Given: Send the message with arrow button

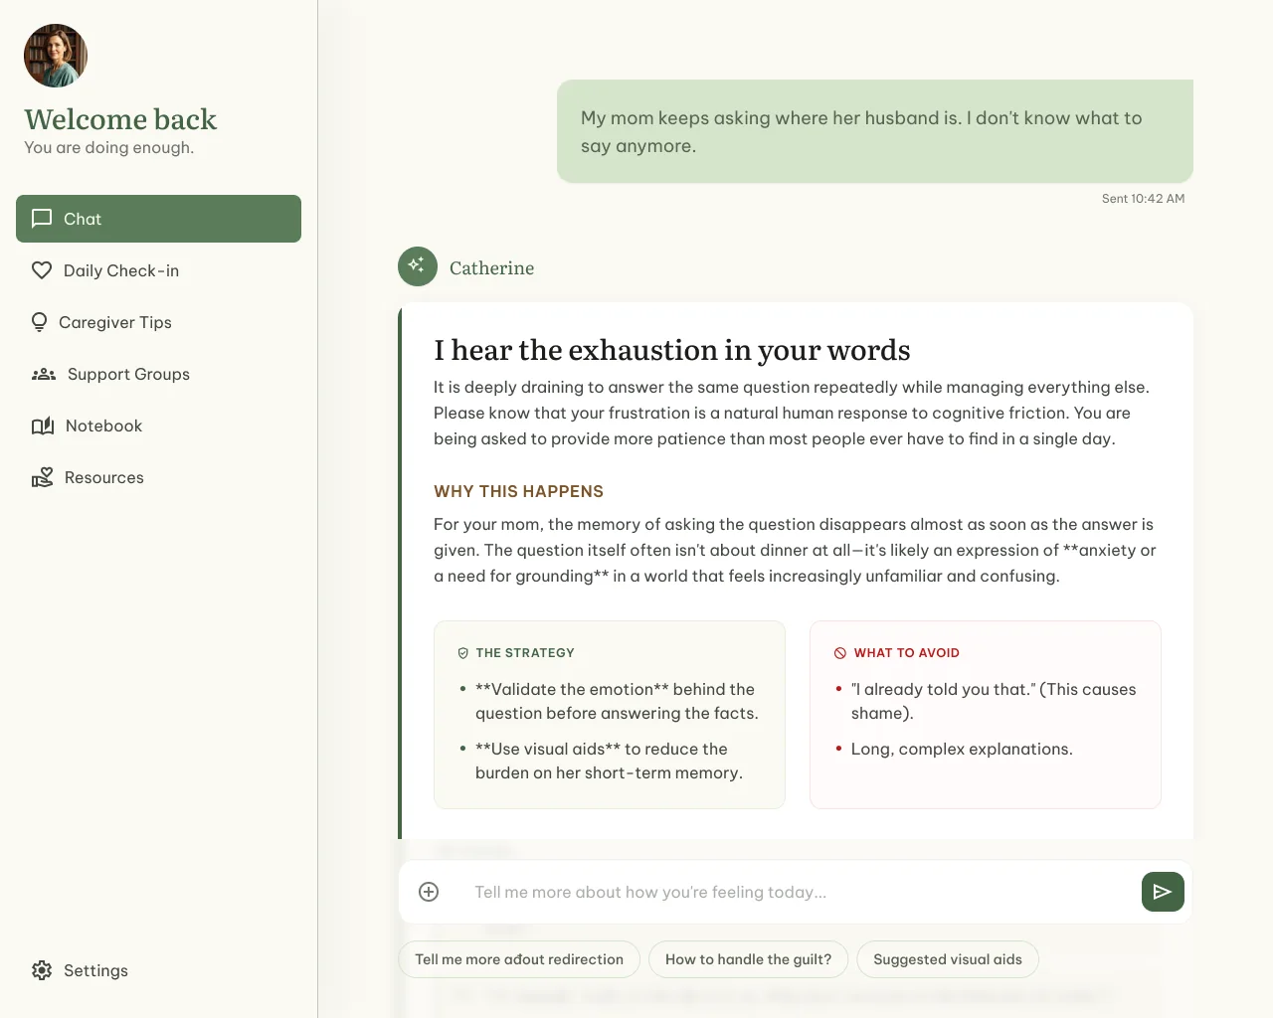Looking at the screenshot, I should [1163, 892].
